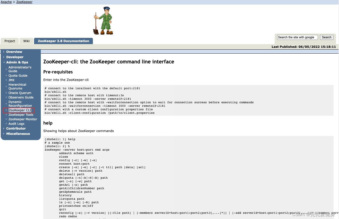Click the 'quit' command line
The width and height of the screenshot is (339, 219).
tap(63, 209)
